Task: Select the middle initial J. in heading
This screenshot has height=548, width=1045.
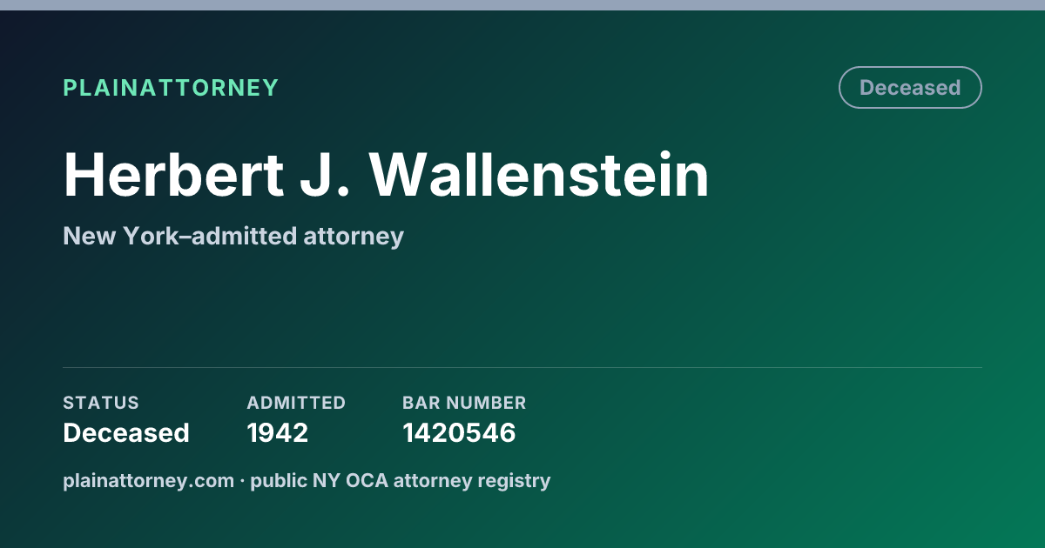Action: [x=327, y=175]
